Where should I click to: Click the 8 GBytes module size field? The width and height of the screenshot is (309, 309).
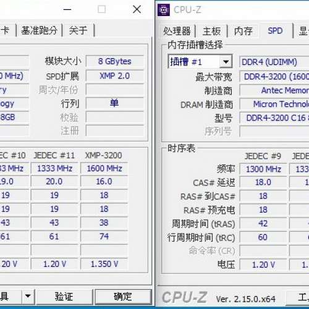(115, 61)
